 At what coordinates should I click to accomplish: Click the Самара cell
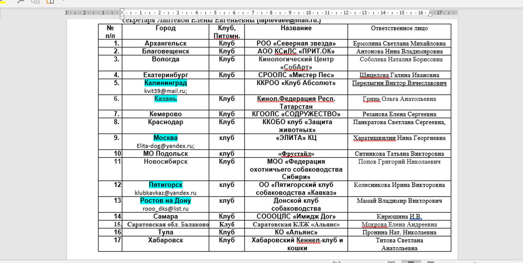tap(165, 216)
